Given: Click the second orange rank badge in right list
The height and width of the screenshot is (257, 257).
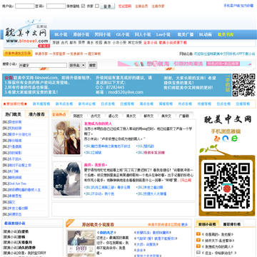Looking at the screenshot, I should pyautogui.click(x=198, y=241).
